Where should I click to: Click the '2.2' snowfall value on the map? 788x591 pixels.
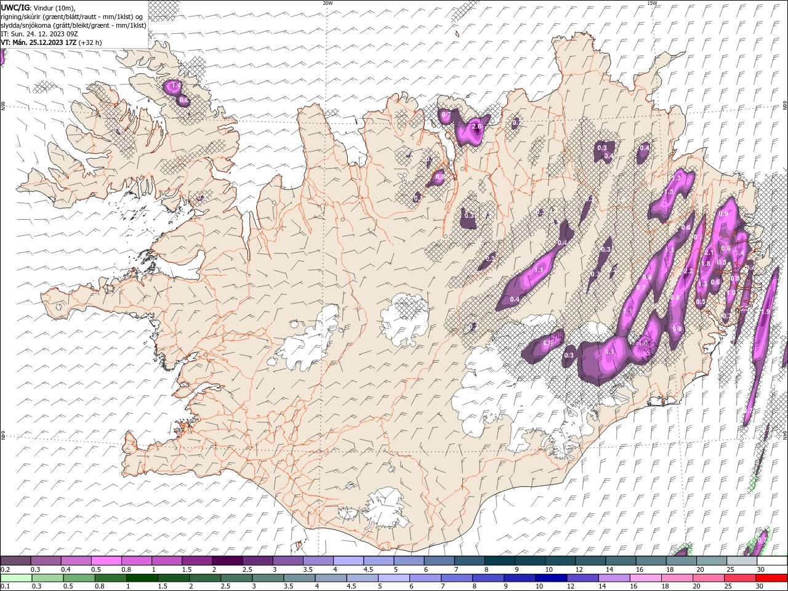coord(689,271)
